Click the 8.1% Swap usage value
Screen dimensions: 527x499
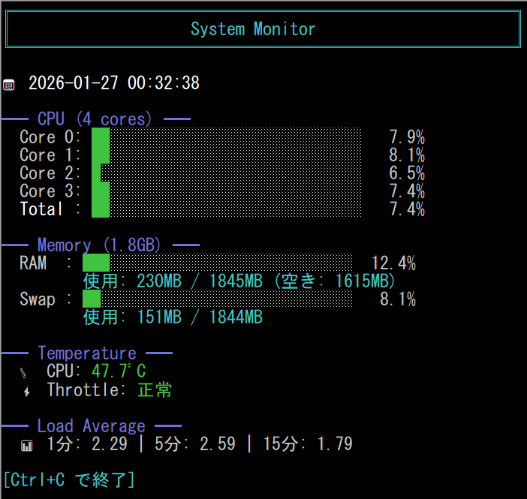pos(398,299)
